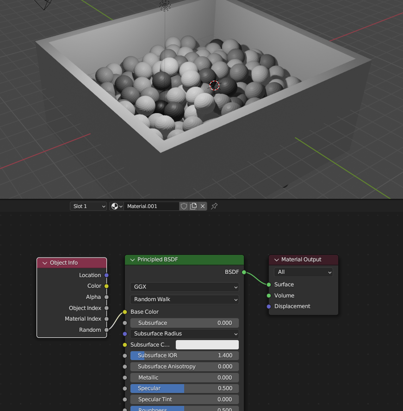Open the Random Walk subsurface method dropdown
The height and width of the screenshot is (411, 403).
pos(185,300)
